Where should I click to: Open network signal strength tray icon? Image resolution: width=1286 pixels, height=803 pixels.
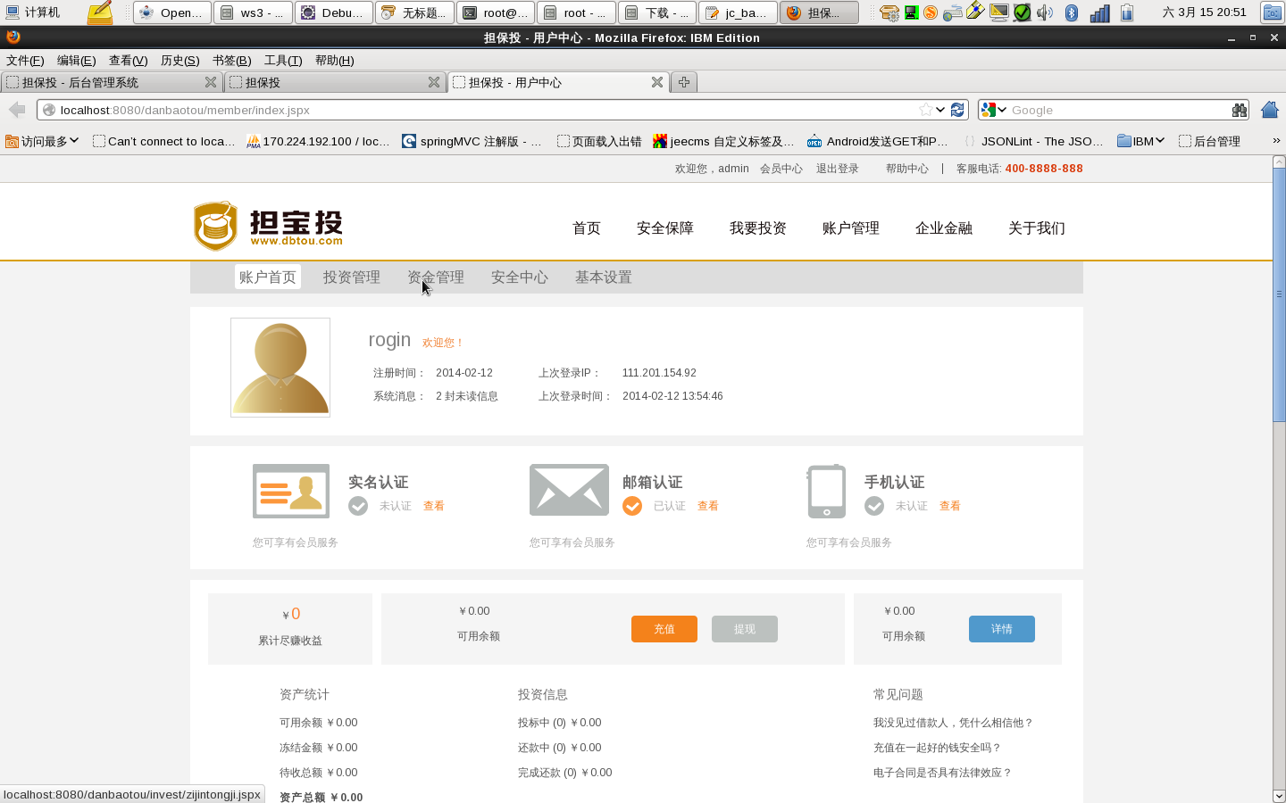click(x=1099, y=12)
